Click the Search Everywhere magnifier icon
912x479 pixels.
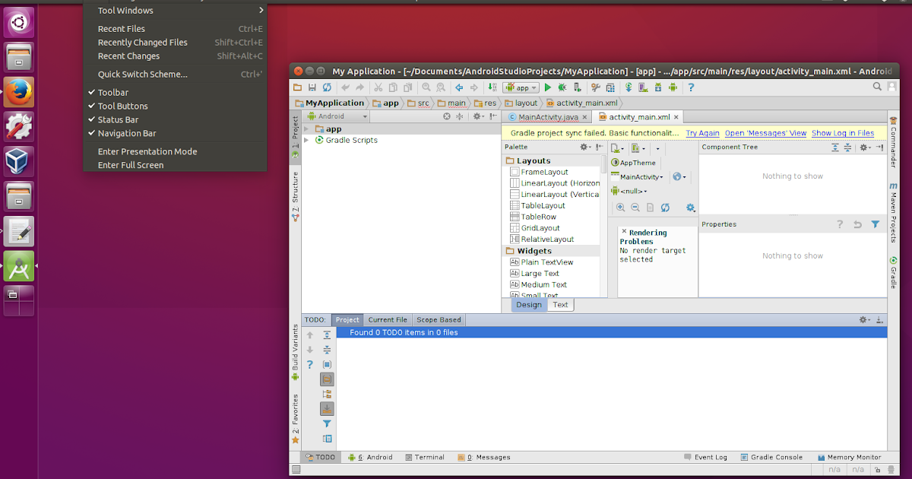[x=877, y=87]
